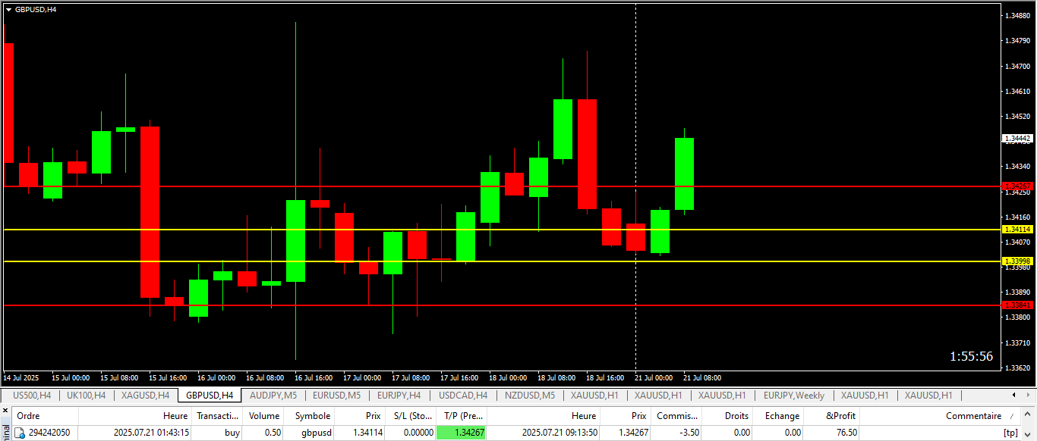Click the Ordre column header
1037x441 pixels.
tap(29, 416)
